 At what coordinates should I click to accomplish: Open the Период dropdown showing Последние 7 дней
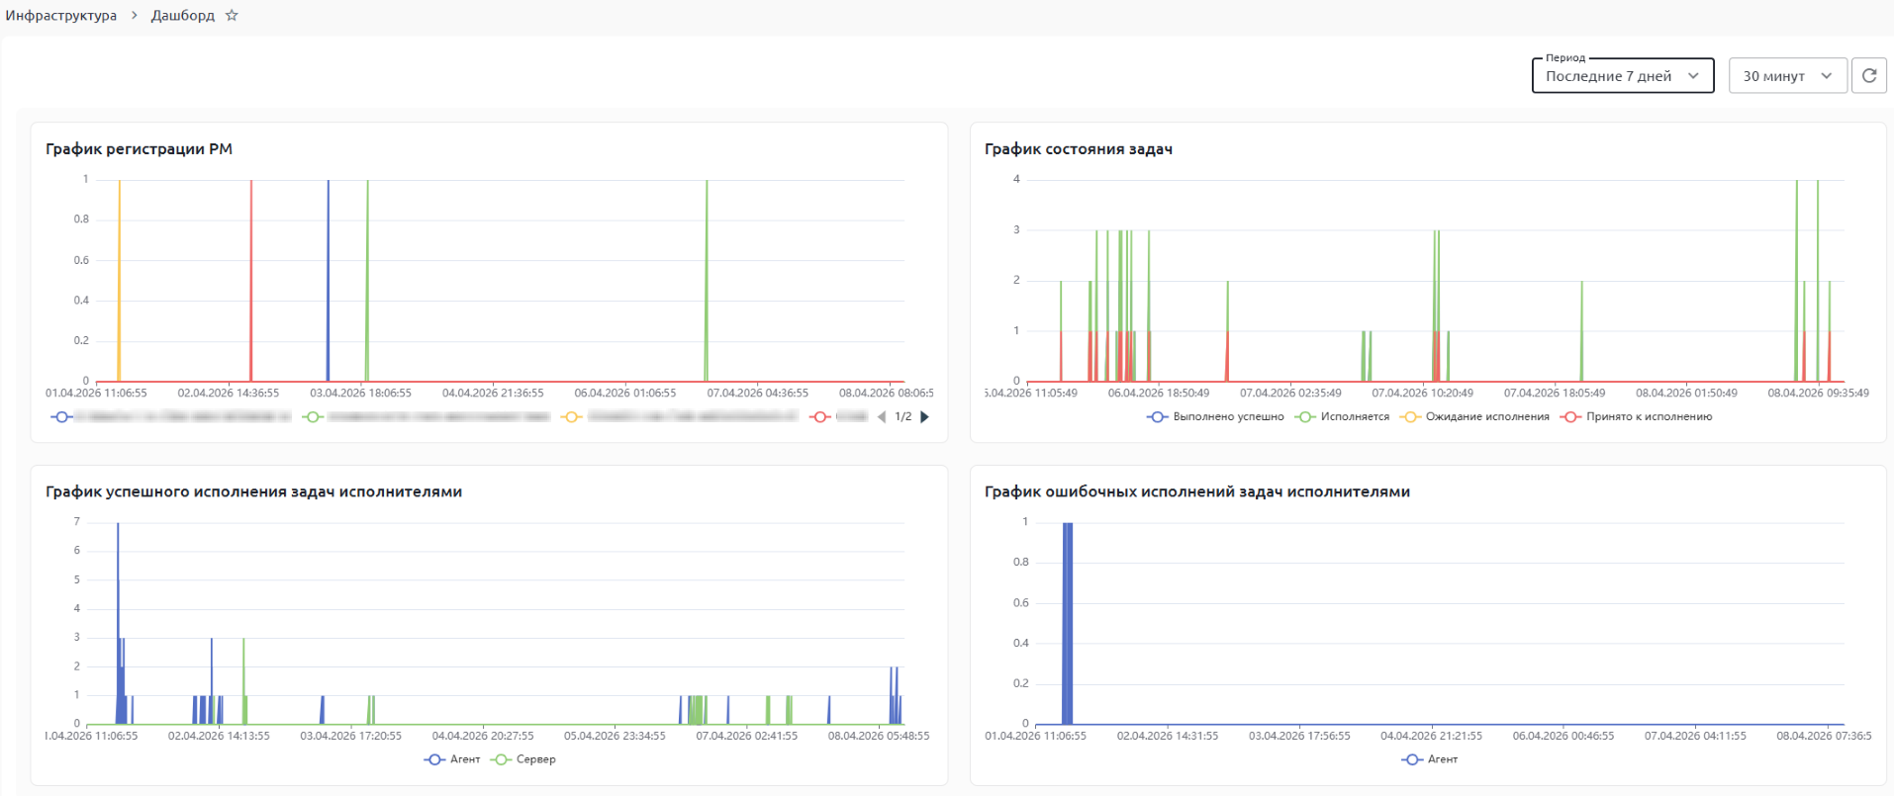click(1608, 76)
